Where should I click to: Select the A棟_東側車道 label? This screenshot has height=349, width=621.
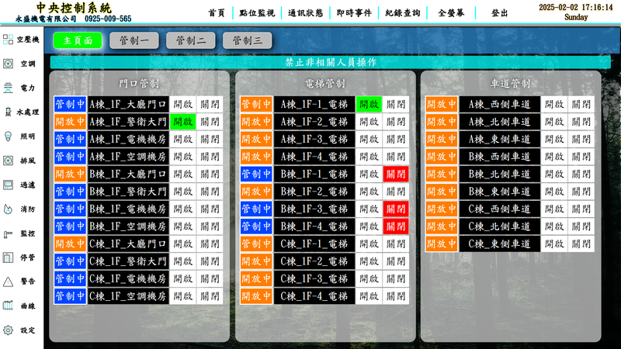click(x=499, y=140)
